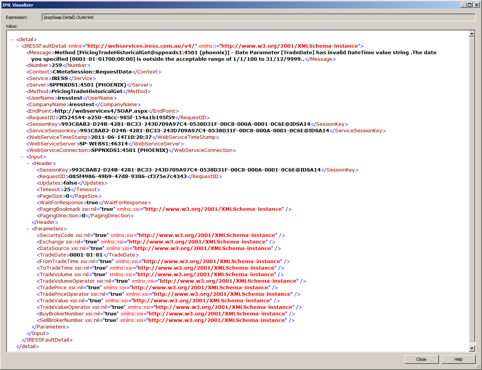Click the scrollbar up arrow
The width and height of the screenshot is (482, 370).
(x=472, y=33)
